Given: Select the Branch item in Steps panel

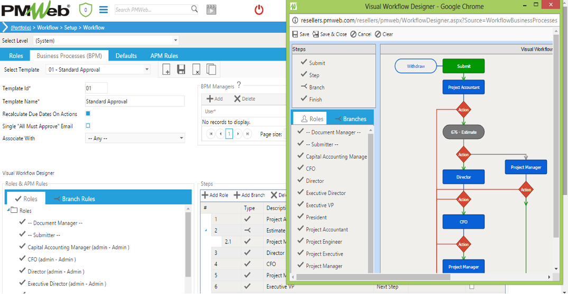Looking at the screenshot, I should click(x=313, y=87).
